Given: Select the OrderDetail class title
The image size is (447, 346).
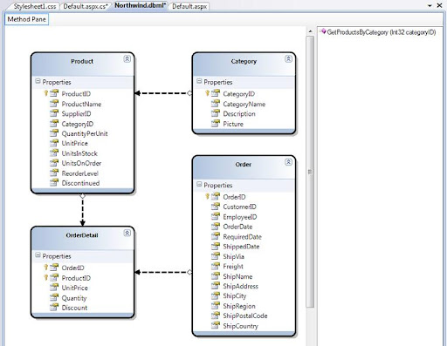Looking at the screenshot, I should coord(82,235).
